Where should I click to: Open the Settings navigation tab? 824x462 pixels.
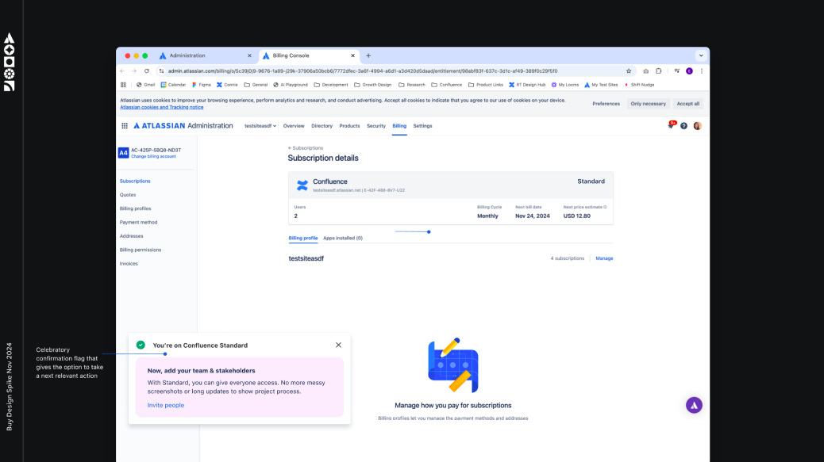click(x=422, y=126)
